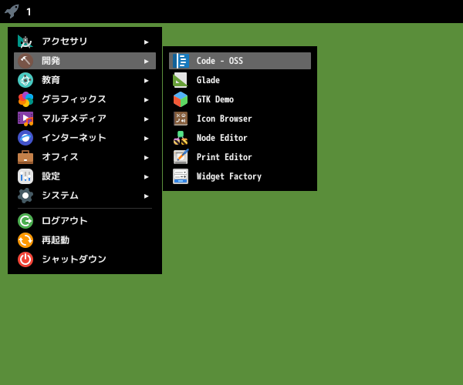
Task: Click the orange 再起動 restart icon
Action: click(x=25, y=240)
